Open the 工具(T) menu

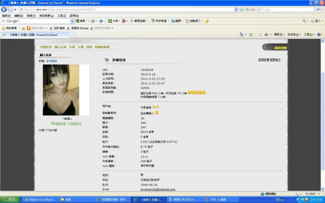click(x=62, y=16)
